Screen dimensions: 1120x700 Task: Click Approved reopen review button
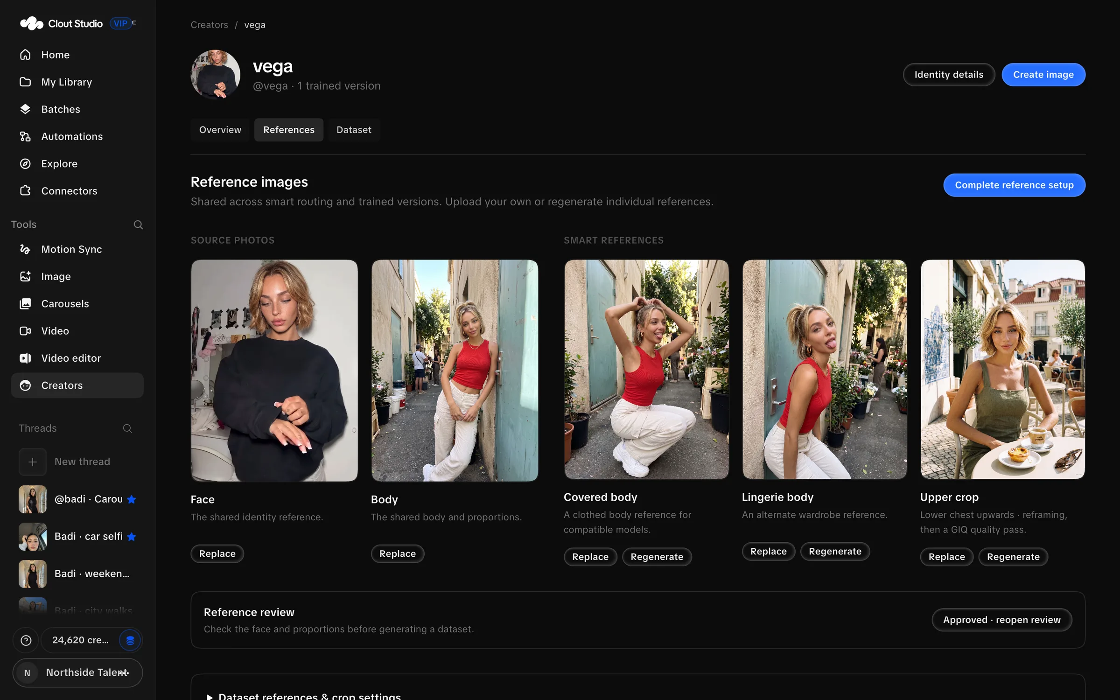point(1001,620)
